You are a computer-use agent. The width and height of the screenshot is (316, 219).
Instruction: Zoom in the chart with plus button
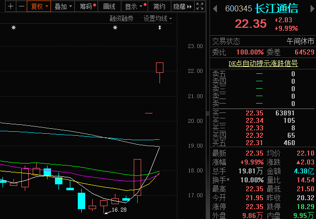[11, 6]
